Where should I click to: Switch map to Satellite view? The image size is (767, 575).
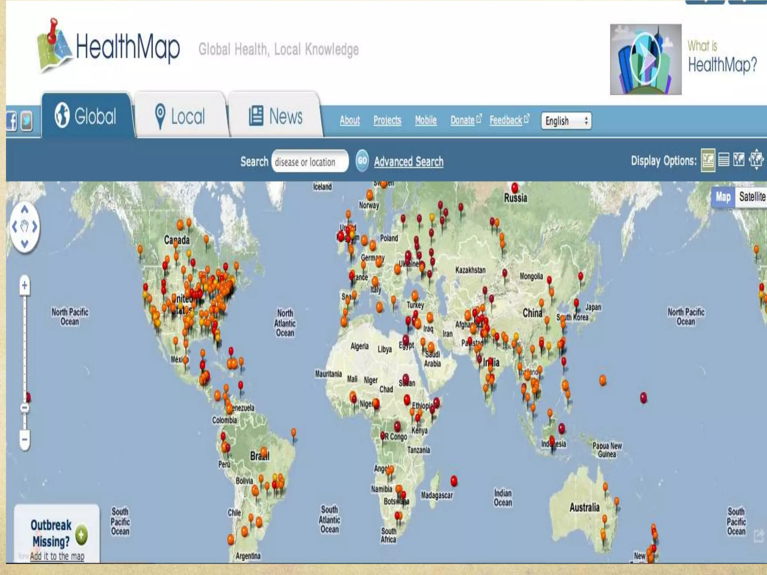(x=752, y=197)
